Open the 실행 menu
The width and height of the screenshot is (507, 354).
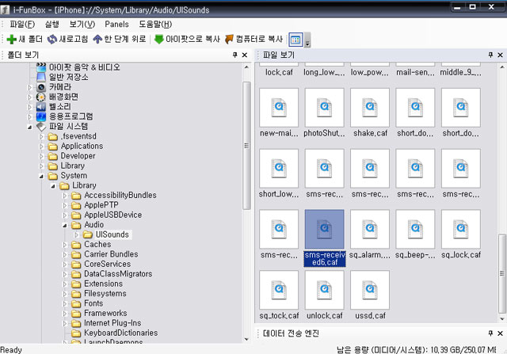coord(51,25)
